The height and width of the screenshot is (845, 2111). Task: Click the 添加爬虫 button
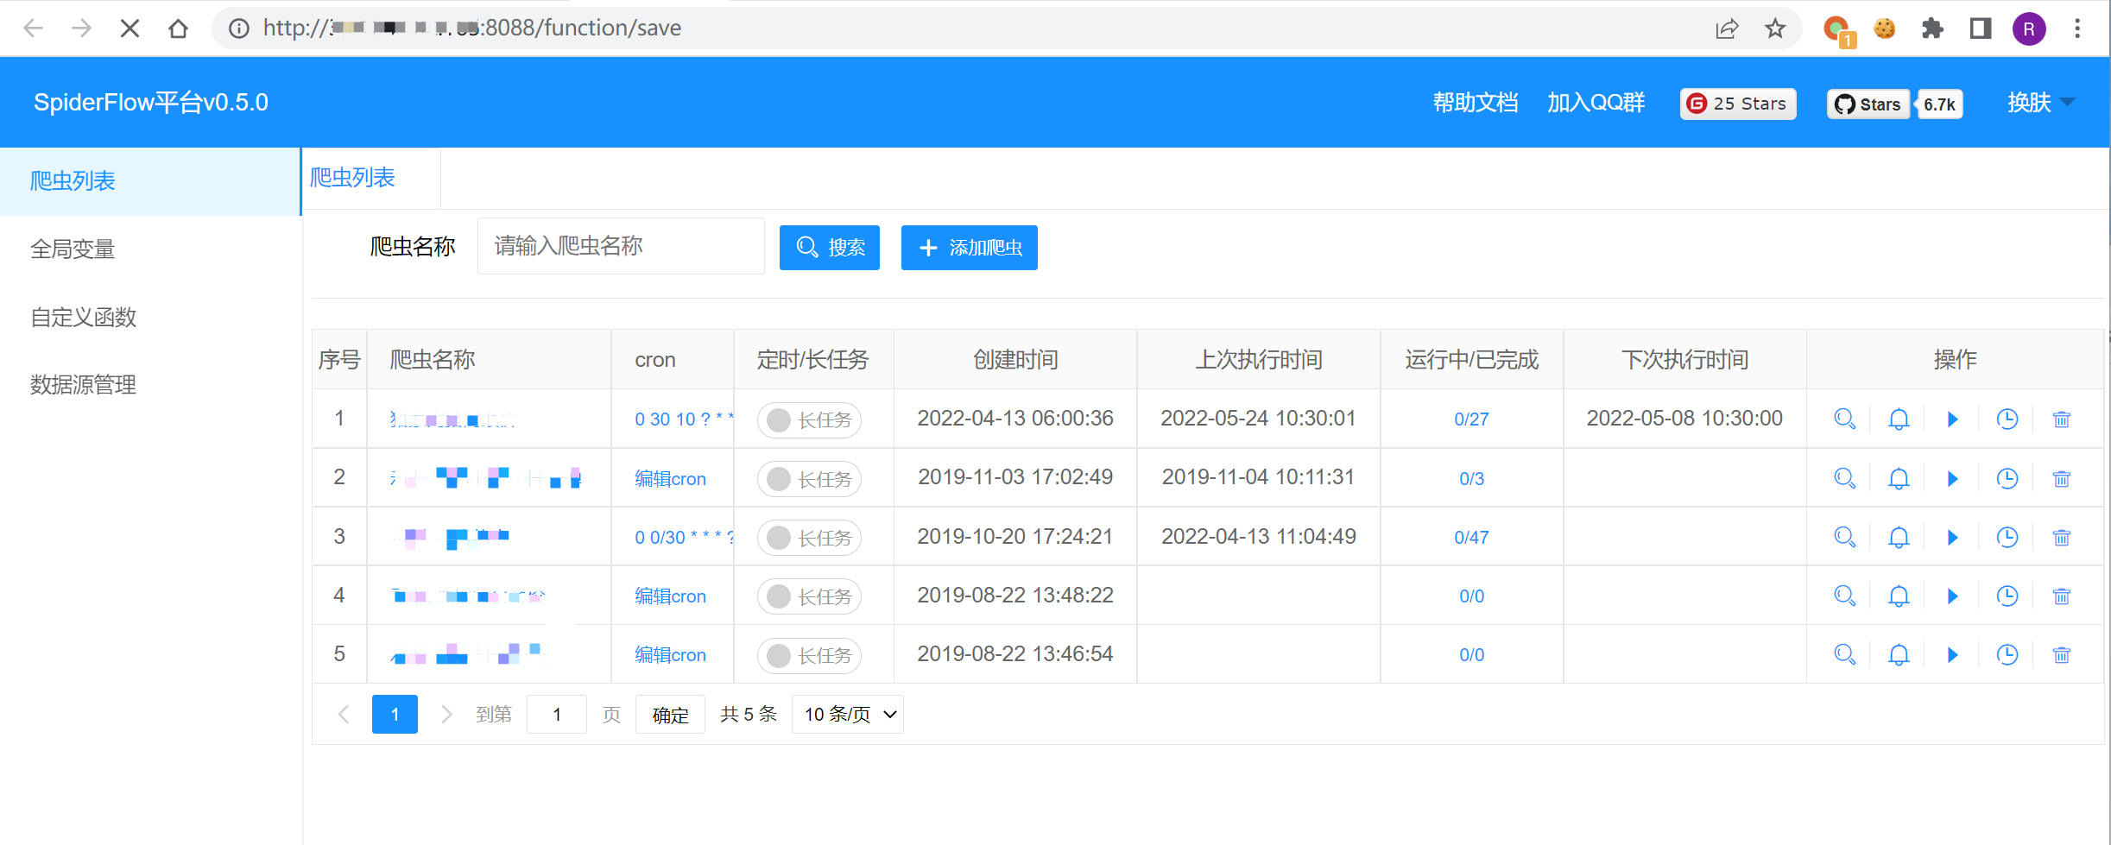[969, 248]
